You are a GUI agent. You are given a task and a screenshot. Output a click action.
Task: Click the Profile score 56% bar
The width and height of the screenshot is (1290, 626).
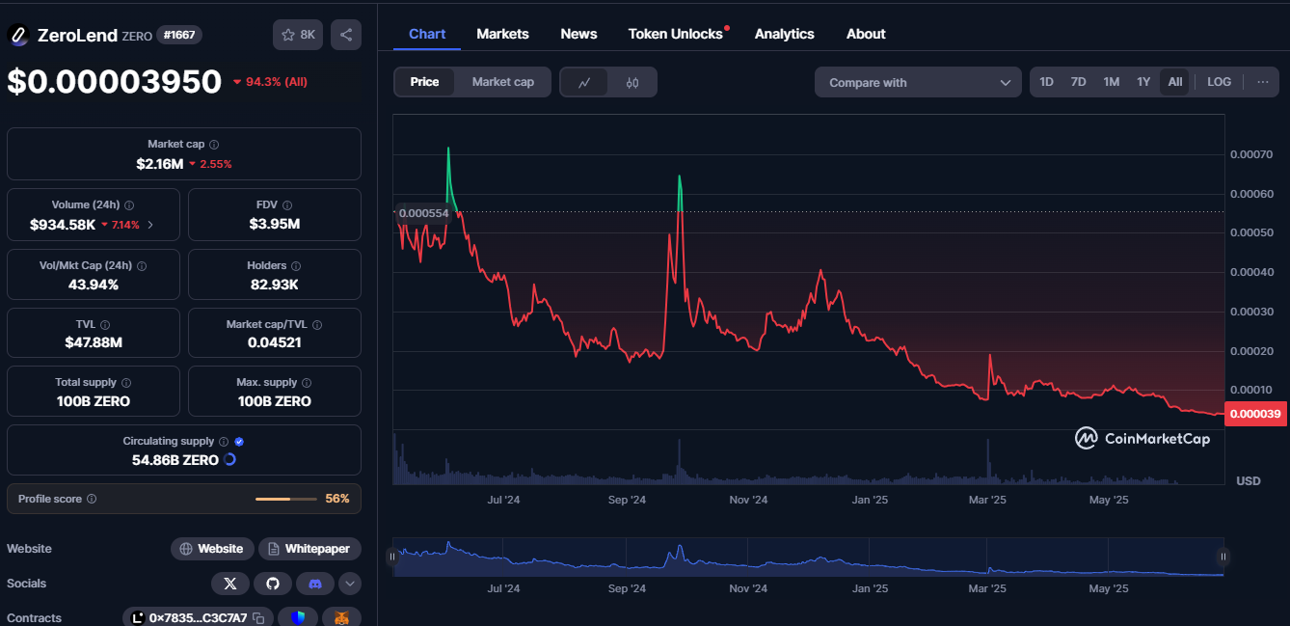[x=286, y=499]
